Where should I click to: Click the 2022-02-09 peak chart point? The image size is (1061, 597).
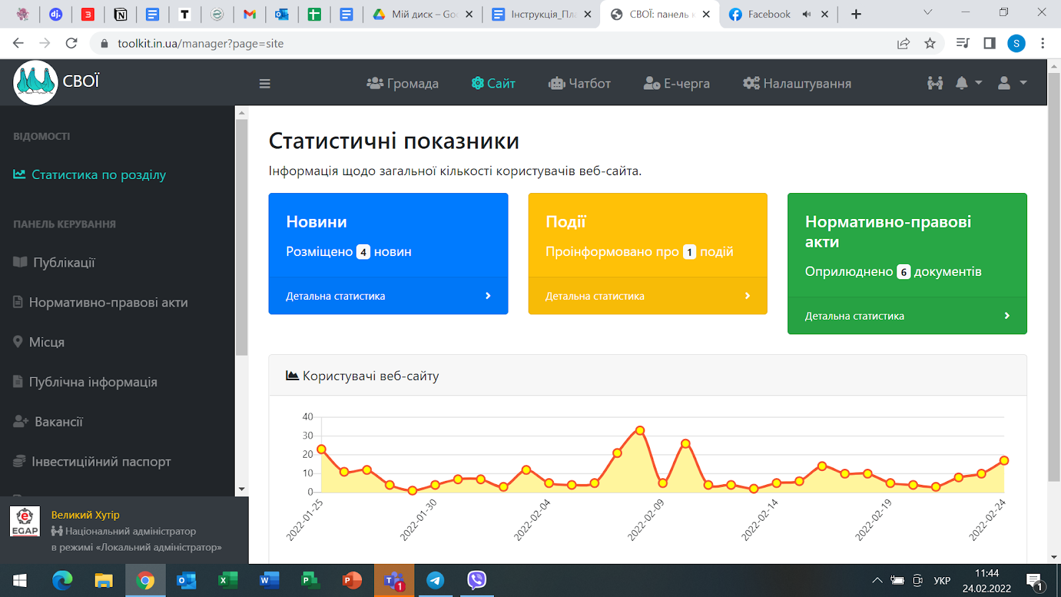point(640,431)
